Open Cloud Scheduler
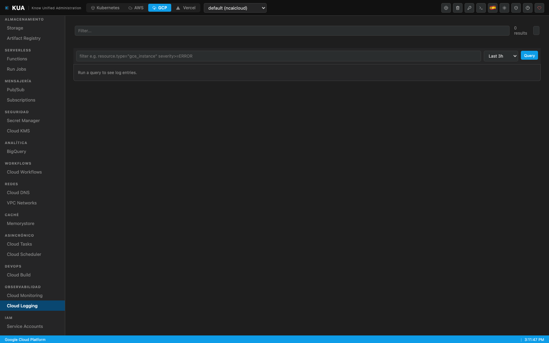Viewport: 549px width, 343px height. pyautogui.click(x=33, y=255)
